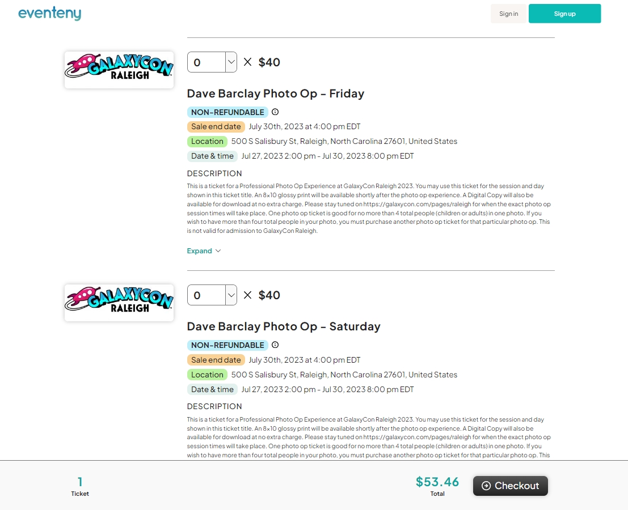Click Sign in button
Screen dimensions: 628x510
pyautogui.click(x=509, y=14)
